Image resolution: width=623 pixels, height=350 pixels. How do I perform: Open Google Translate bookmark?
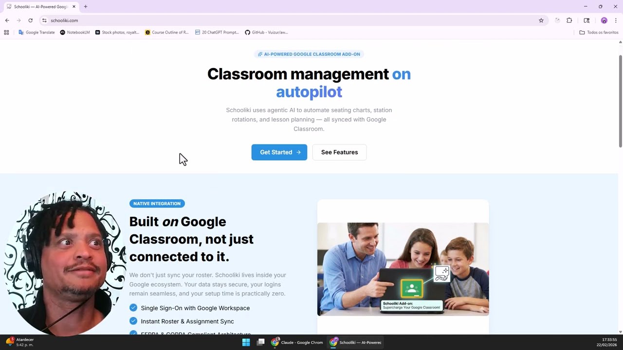pos(37,33)
